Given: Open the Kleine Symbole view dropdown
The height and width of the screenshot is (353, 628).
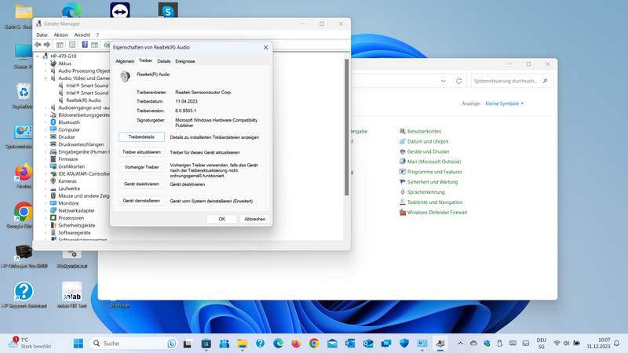Looking at the screenshot, I should click(504, 104).
